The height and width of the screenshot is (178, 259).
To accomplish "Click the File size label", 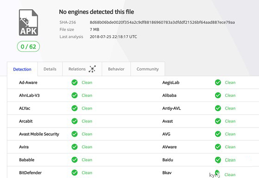I will pos(67,30).
